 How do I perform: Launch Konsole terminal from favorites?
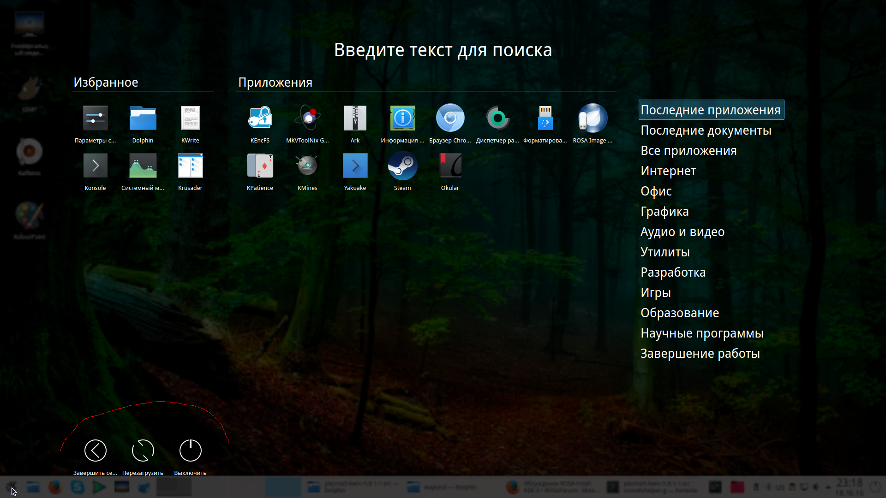click(x=95, y=167)
